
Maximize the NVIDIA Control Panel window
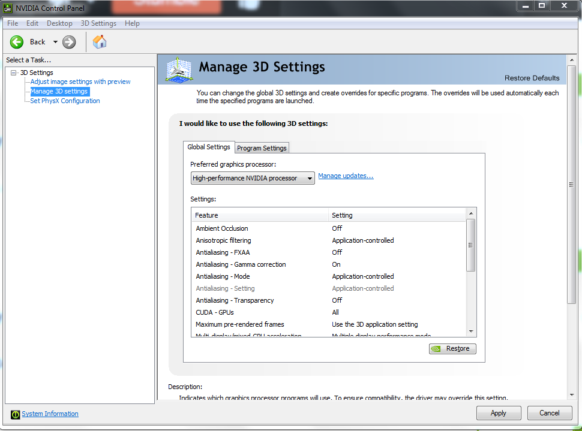[542, 6]
